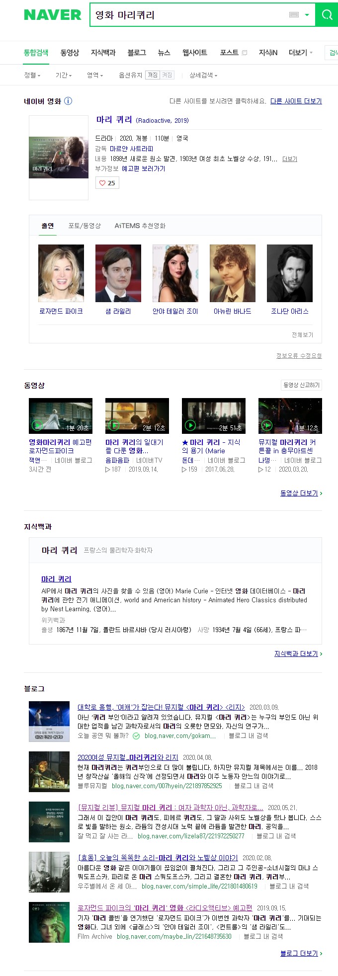Go to the 뉴스 tab
The width and height of the screenshot is (338, 976).
pyautogui.click(x=164, y=53)
